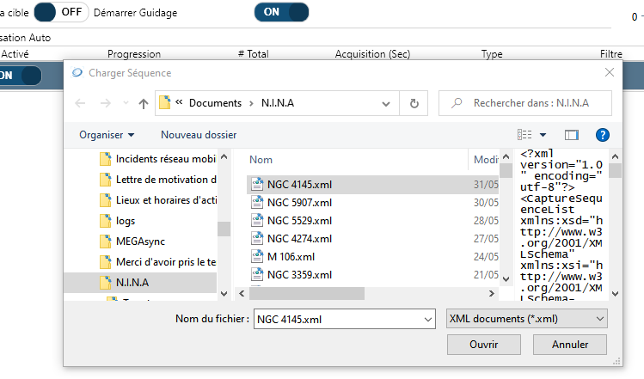Click the Ouvrir button
The width and height of the screenshot is (644, 379).
pyautogui.click(x=483, y=344)
